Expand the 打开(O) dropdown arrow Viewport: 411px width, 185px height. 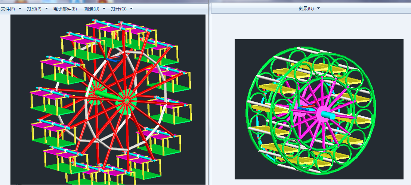click(131, 9)
